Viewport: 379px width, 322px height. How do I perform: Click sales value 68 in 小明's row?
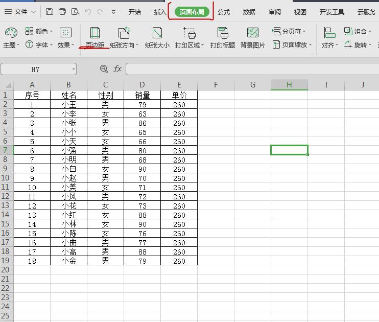pyautogui.click(x=142, y=159)
